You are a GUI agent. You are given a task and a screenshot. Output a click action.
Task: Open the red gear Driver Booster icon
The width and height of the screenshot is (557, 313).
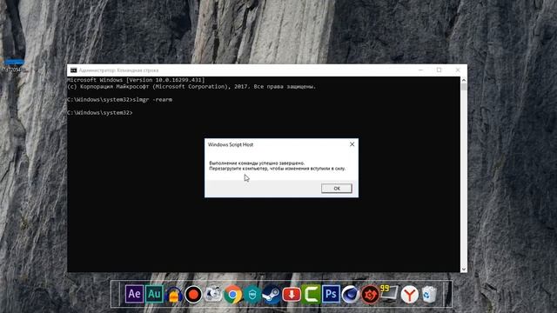coord(370,295)
